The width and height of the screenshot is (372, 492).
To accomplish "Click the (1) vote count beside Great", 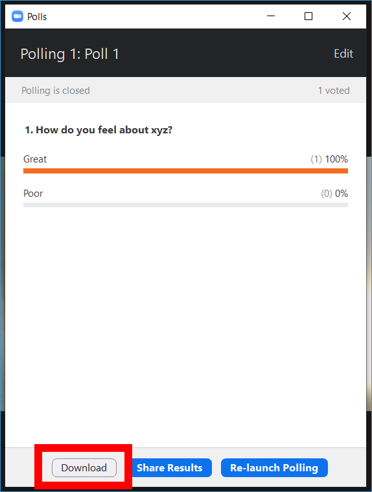I will click(x=316, y=159).
